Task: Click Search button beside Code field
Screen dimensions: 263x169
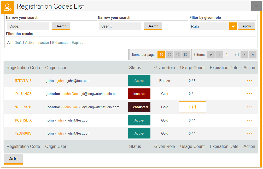Action: click(61, 26)
